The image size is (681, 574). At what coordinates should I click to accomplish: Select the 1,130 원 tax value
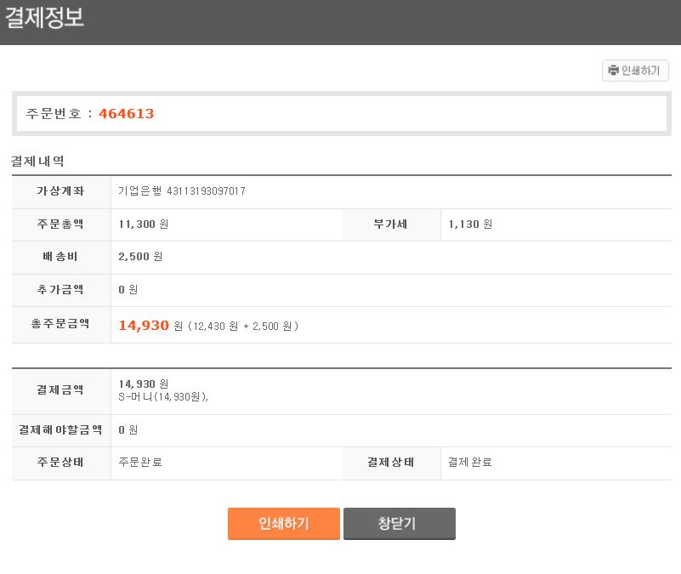[470, 224]
